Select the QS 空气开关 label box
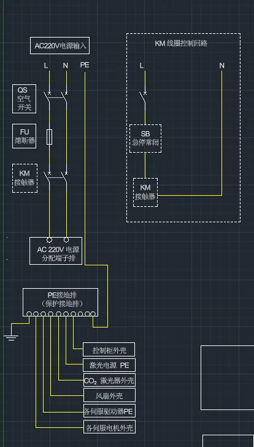 point(24,99)
